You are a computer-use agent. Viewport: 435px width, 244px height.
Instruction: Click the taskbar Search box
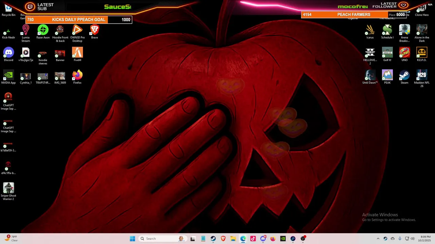click(x=162, y=239)
